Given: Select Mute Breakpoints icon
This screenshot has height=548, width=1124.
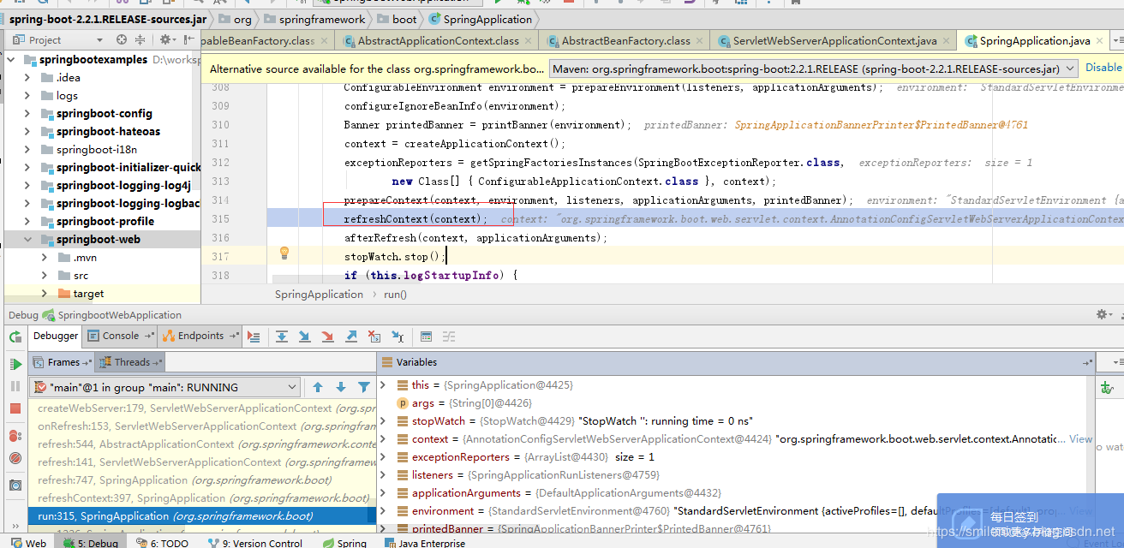Looking at the screenshot, I should pos(15,458).
